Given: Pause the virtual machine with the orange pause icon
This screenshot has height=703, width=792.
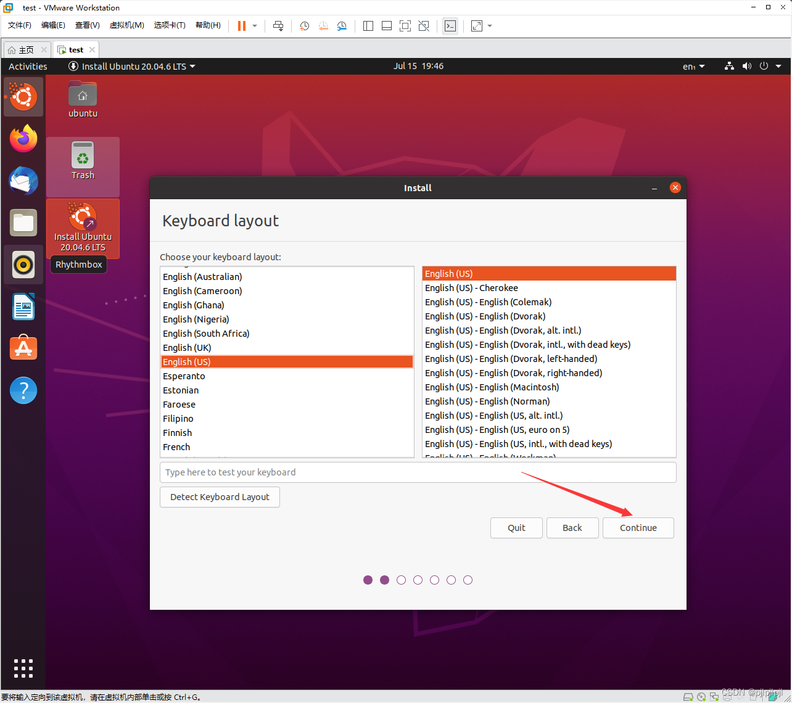Looking at the screenshot, I should pos(241,26).
